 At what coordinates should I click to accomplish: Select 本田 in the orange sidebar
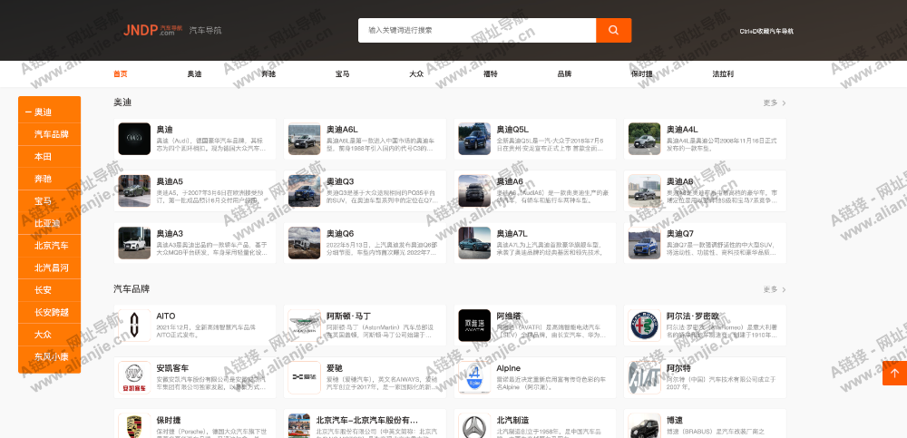pyautogui.click(x=43, y=157)
